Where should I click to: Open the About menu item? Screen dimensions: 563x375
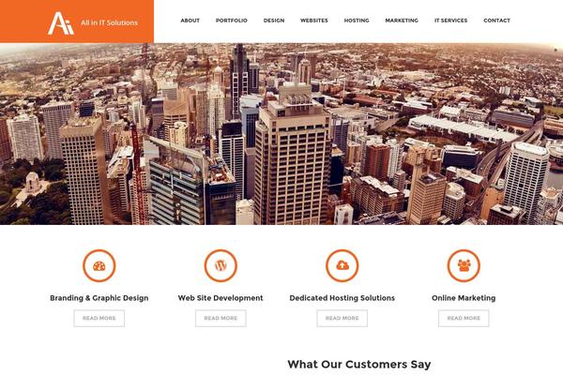tap(190, 21)
